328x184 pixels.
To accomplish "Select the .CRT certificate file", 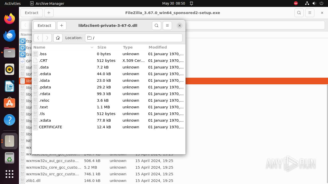I will 109,61.
